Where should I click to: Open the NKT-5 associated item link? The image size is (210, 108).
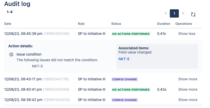124,59
